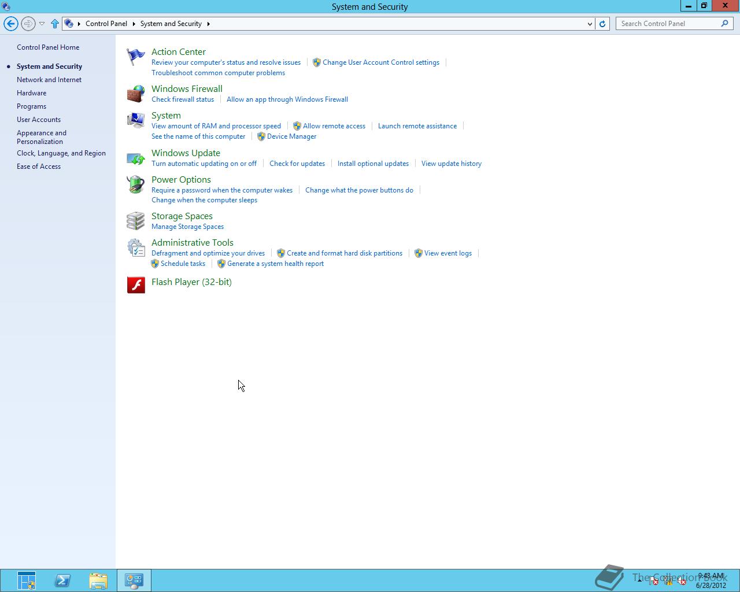The height and width of the screenshot is (592, 740).
Task: Select Appearance and Personalization in sidebar
Action: click(42, 137)
